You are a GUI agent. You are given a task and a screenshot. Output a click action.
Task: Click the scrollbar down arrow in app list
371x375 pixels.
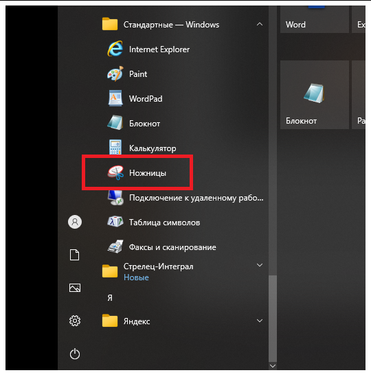pos(273,366)
